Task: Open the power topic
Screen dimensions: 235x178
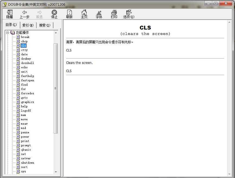Action: pos(25,137)
